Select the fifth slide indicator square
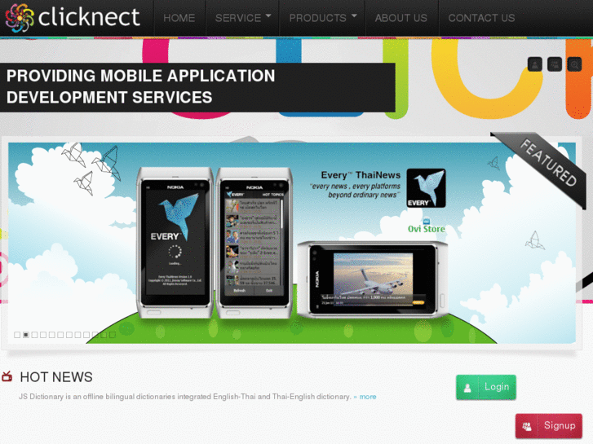 [x=52, y=335]
